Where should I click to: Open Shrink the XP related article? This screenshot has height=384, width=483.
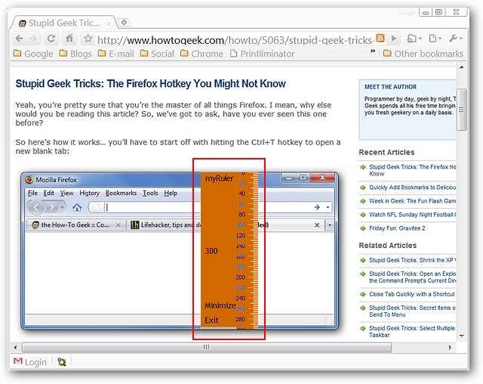(x=413, y=260)
